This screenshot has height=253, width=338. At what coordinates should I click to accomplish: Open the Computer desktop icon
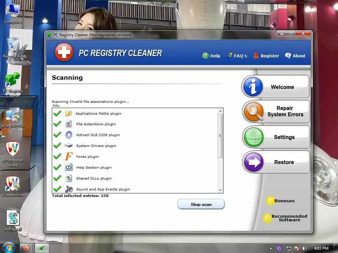pos(13,14)
